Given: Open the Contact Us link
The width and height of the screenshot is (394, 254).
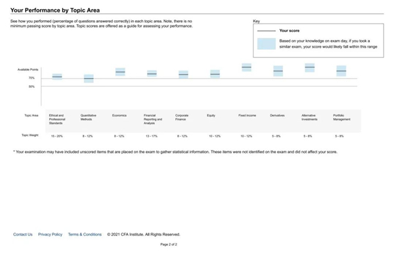Looking at the screenshot, I should (x=22, y=234).
